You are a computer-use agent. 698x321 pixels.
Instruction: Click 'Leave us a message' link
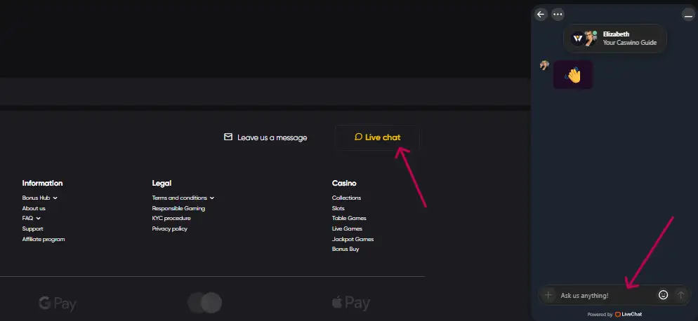pyautogui.click(x=272, y=138)
